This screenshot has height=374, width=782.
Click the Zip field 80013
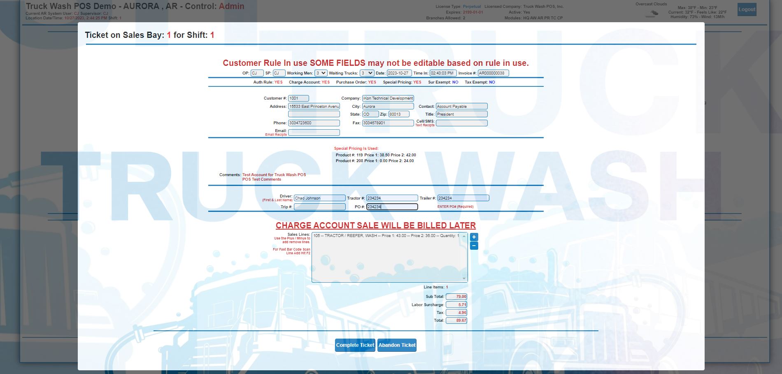point(399,114)
